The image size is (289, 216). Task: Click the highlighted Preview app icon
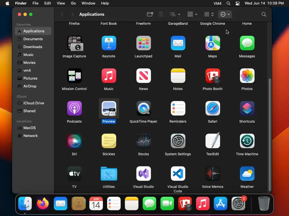pyautogui.click(x=109, y=108)
